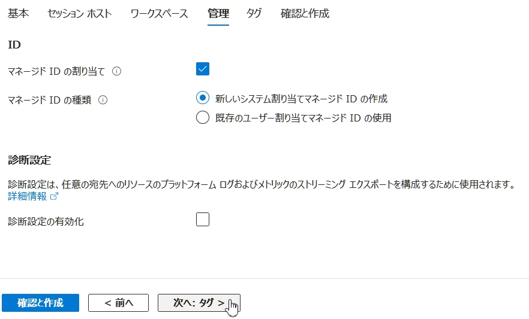Image resolution: width=529 pixels, height=319 pixels.
Task: Go back with the < 前へ button
Action: [x=118, y=303]
